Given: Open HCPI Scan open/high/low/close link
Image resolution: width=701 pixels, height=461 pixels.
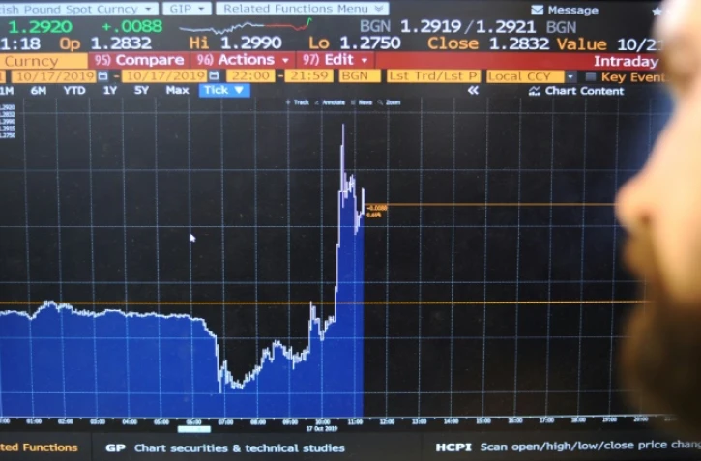Looking at the screenshot, I should pos(568,446).
